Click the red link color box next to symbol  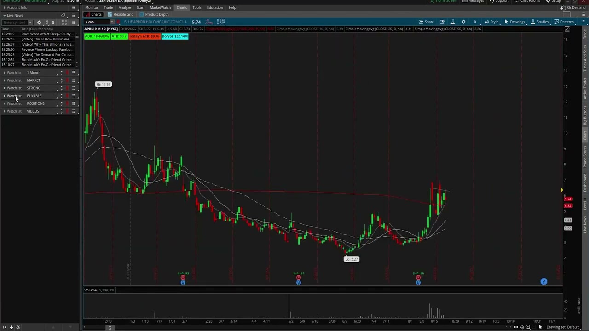point(119,22)
